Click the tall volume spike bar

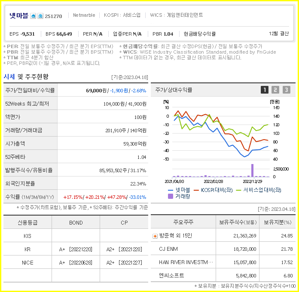click(x=253, y=170)
